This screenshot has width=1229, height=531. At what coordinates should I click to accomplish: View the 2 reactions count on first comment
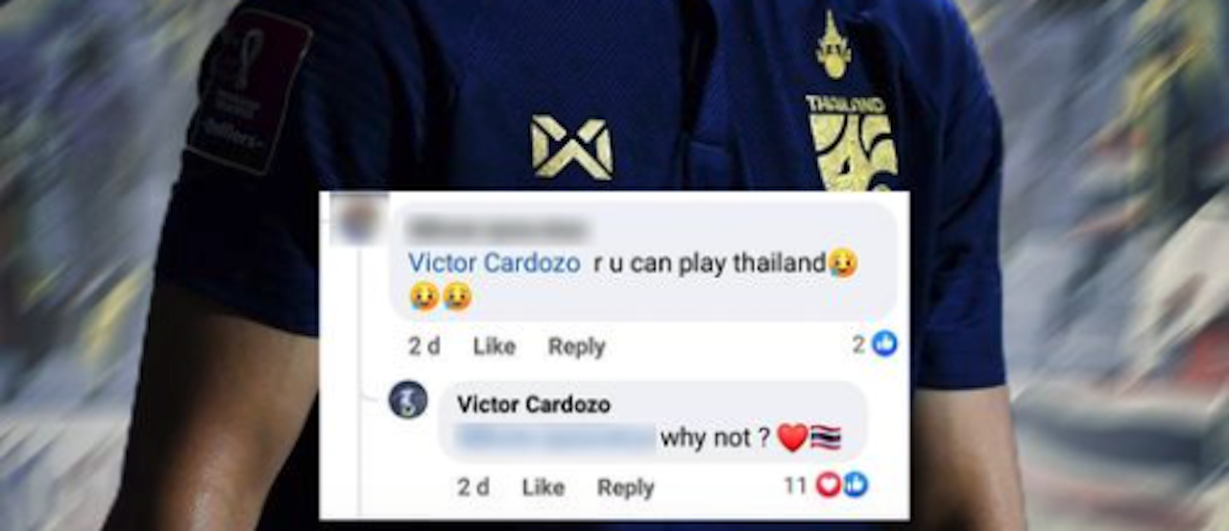(x=858, y=344)
